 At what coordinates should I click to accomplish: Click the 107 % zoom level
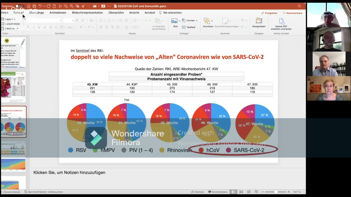coord(297,192)
